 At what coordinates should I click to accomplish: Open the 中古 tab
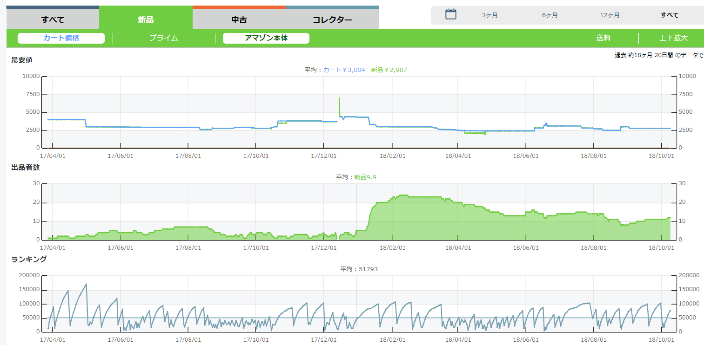tap(239, 20)
